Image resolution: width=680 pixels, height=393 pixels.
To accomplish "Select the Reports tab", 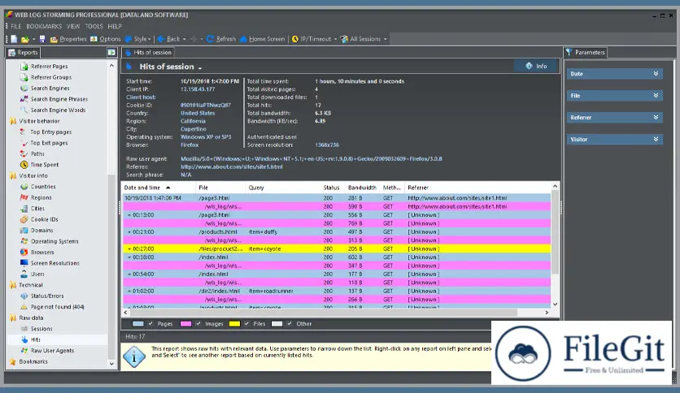I will (x=24, y=52).
